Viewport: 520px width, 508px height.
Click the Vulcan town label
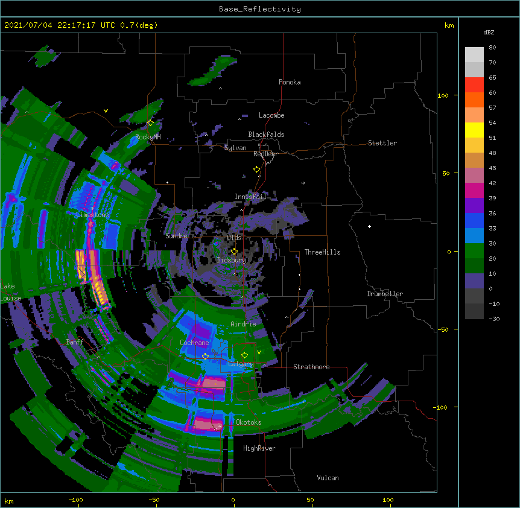click(328, 478)
